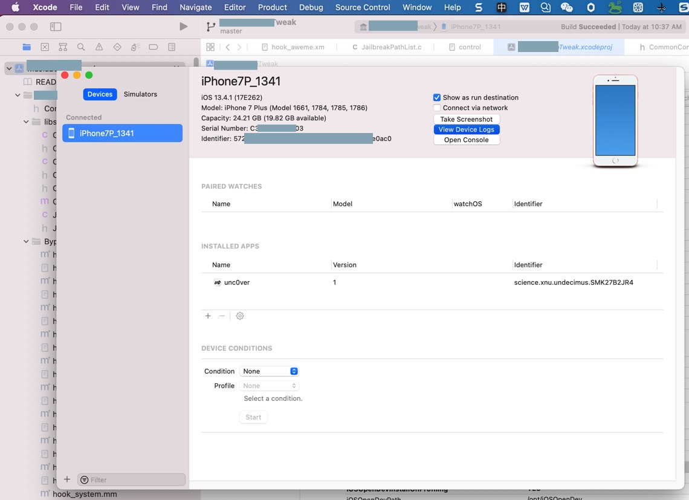
Task: Open the control editor tab
Action: click(x=465, y=47)
